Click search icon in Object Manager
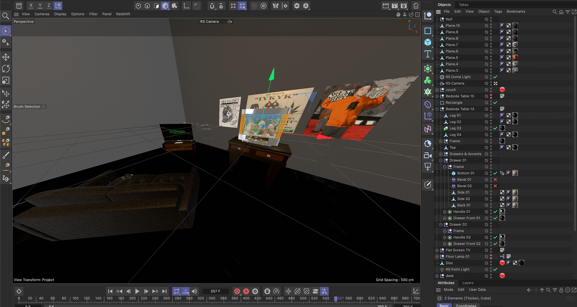 pyautogui.click(x=554, y=12)
